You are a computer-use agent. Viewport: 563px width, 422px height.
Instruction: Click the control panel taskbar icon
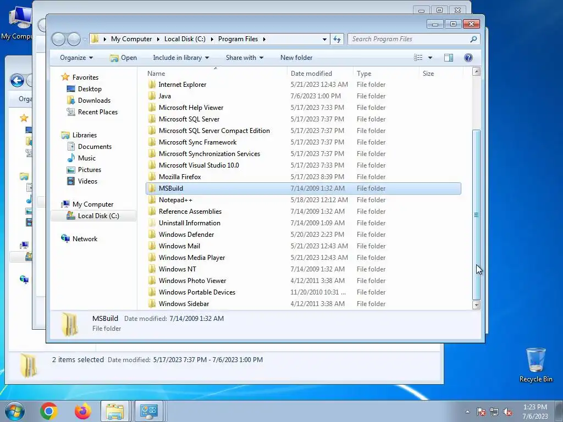[148, 411]
